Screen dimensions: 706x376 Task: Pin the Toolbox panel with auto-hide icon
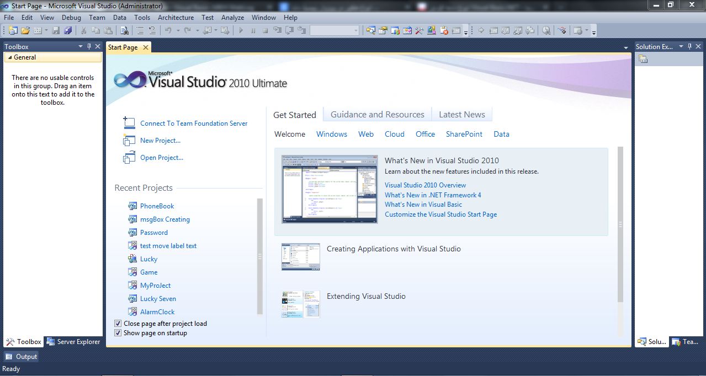(x=89, y=47)
